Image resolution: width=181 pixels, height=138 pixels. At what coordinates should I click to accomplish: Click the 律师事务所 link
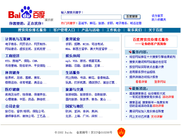pyautogui.click(x=12, y=116)
